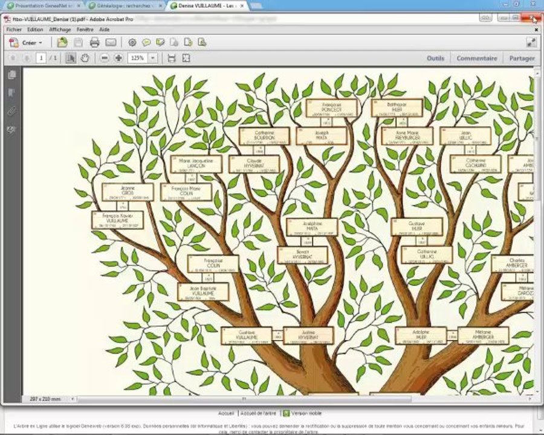This screenshot has height=435, width=544.
Task: Open the Fichier menu
Action: 15,30
